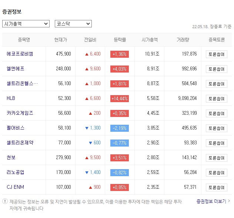The width and height of the screenshot is (234, 218).
Task: Click the volume 9,098,204
Action: pos(187,98)
